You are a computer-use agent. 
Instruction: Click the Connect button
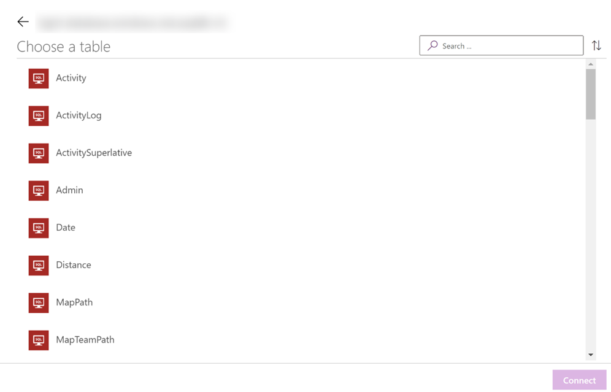tap(579, 380)
